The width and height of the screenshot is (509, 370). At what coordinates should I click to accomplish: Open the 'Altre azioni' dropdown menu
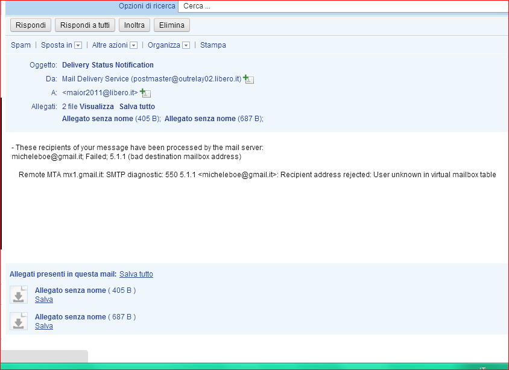(x=133, y=45)
